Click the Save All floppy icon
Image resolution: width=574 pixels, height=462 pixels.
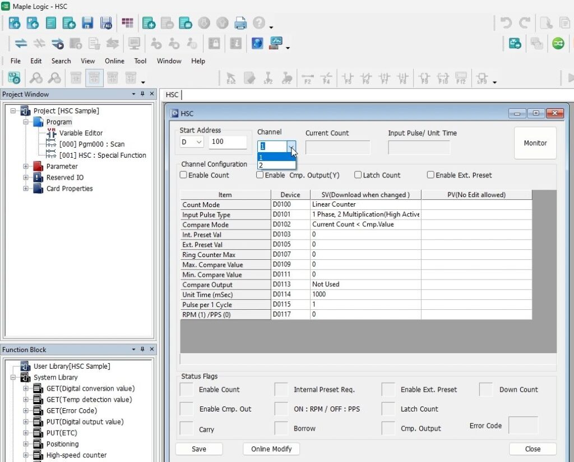pos(106,23)
